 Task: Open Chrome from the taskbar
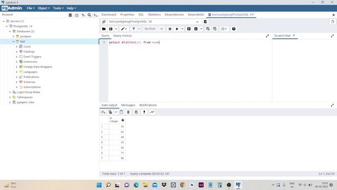click(x=183, y=185)
